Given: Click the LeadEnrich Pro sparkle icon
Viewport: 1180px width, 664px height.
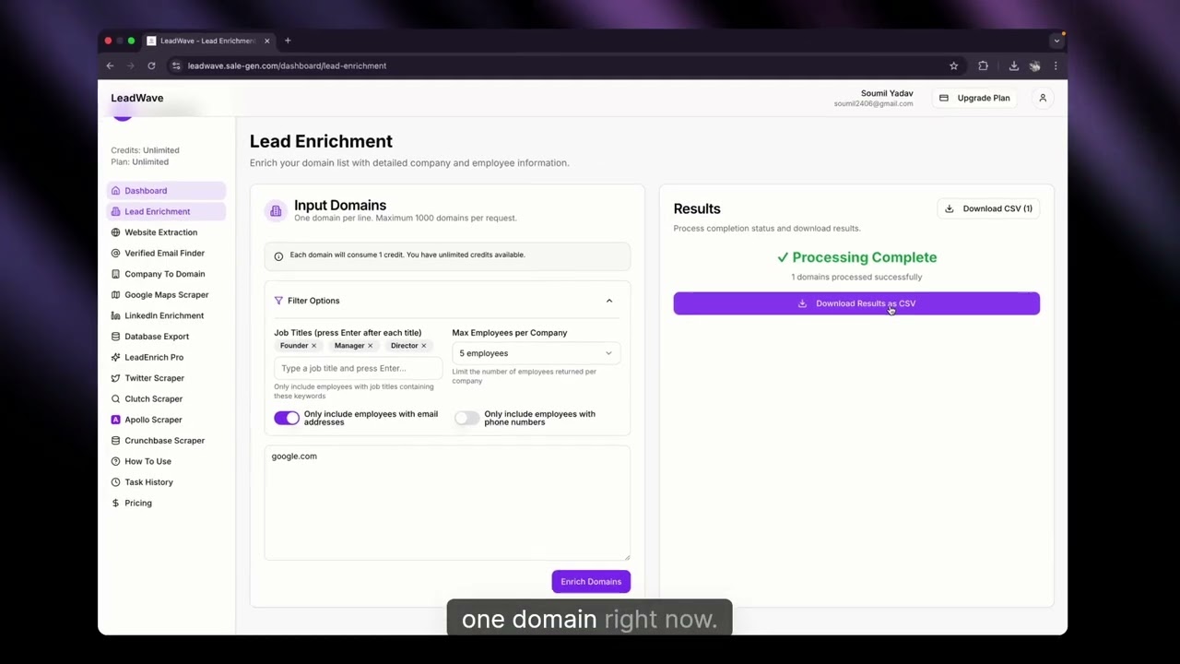Looking at the screenshot, I should tap(115, 357).
